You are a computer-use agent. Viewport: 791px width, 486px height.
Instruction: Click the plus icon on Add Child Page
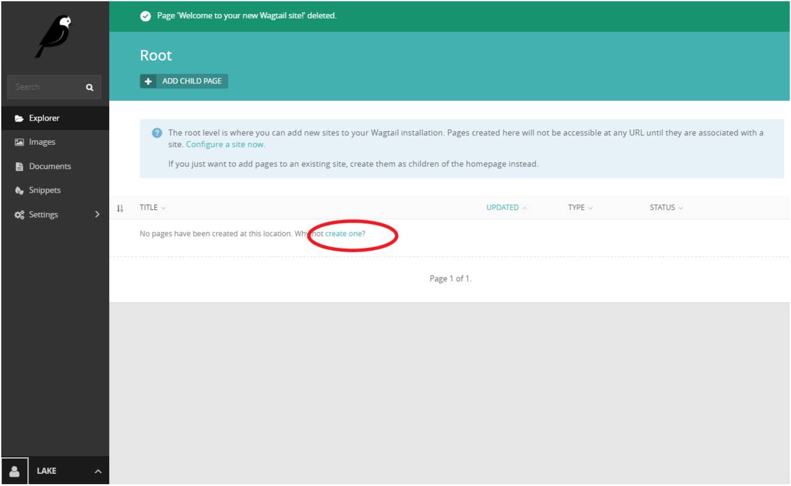[x=148, y=81]
